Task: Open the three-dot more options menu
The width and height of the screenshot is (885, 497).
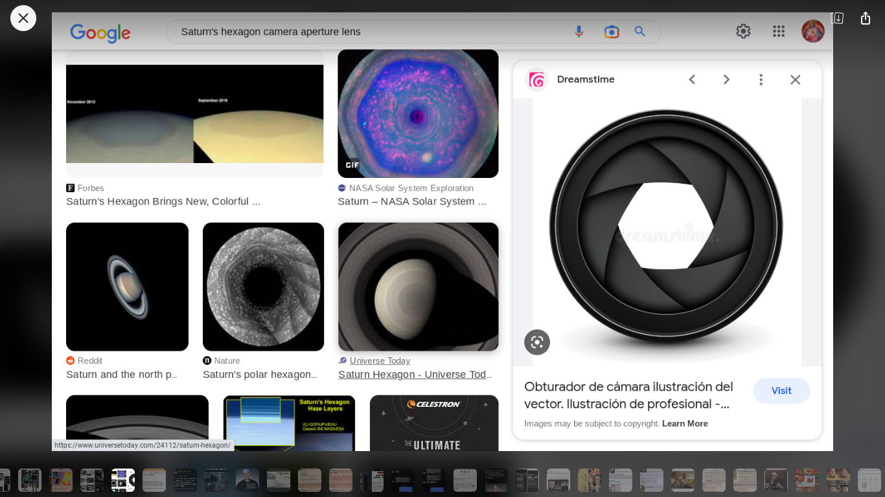Action: (761, 80)
